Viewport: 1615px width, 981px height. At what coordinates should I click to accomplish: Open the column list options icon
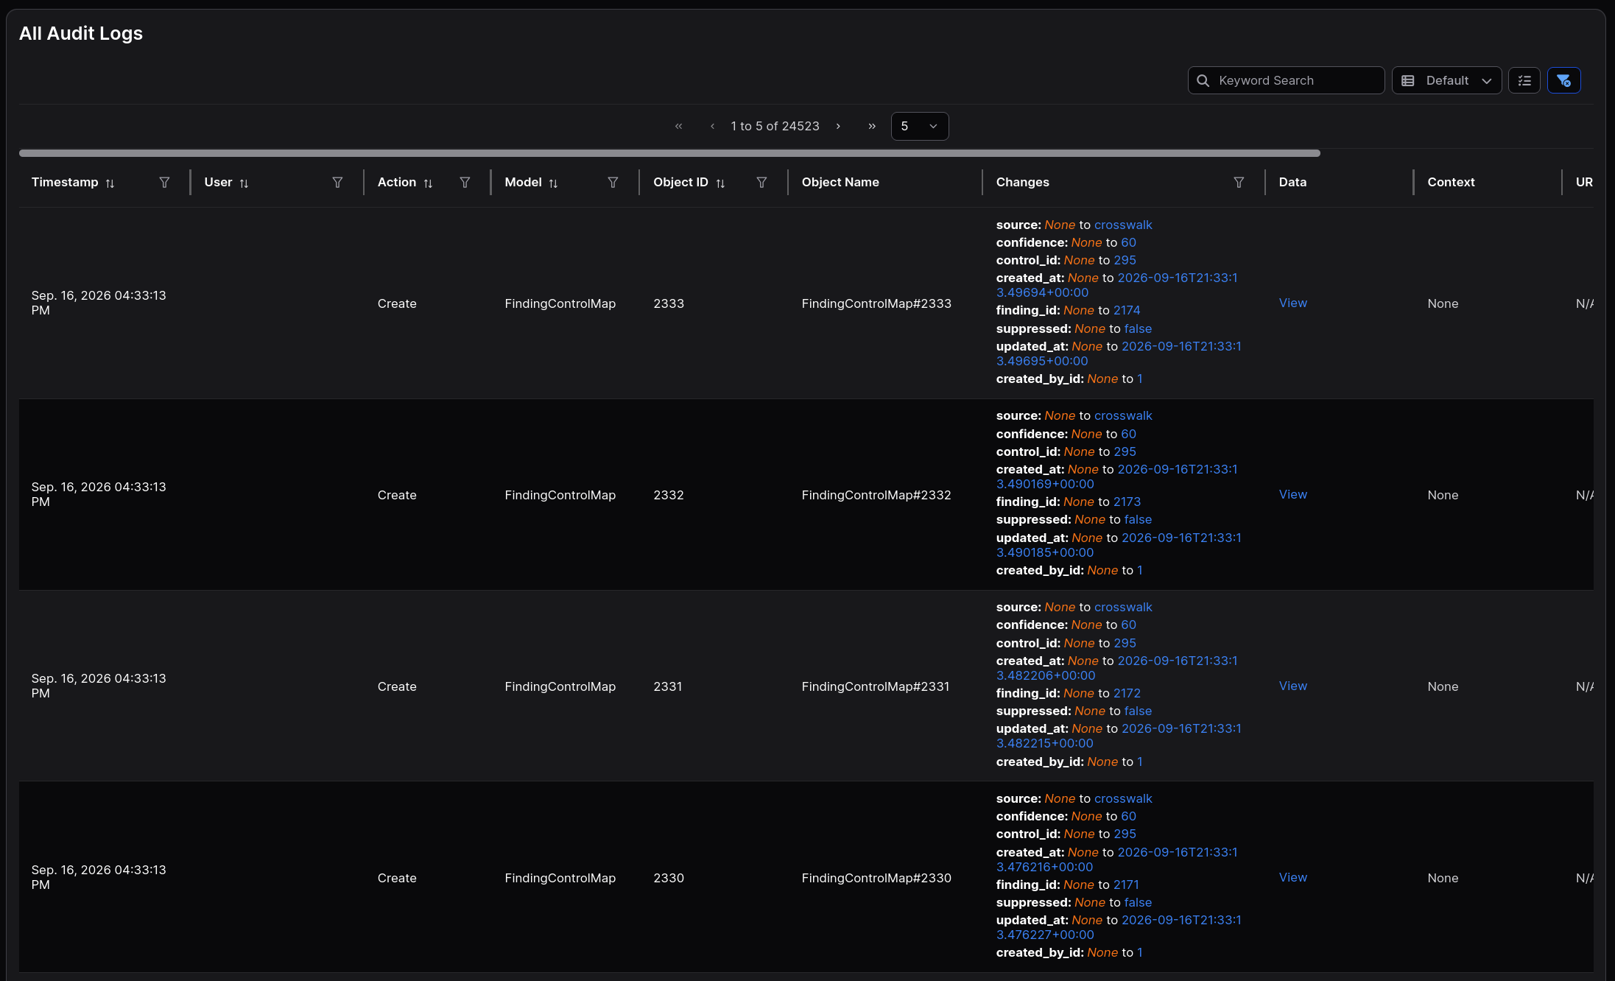(x=1524, y=80)
